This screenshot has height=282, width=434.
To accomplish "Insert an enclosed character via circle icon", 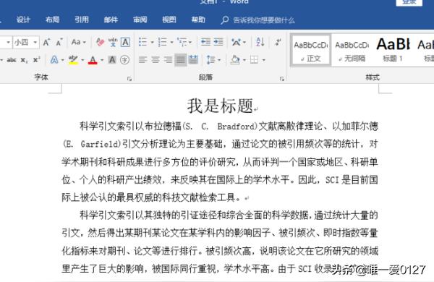I will (125, 60).
